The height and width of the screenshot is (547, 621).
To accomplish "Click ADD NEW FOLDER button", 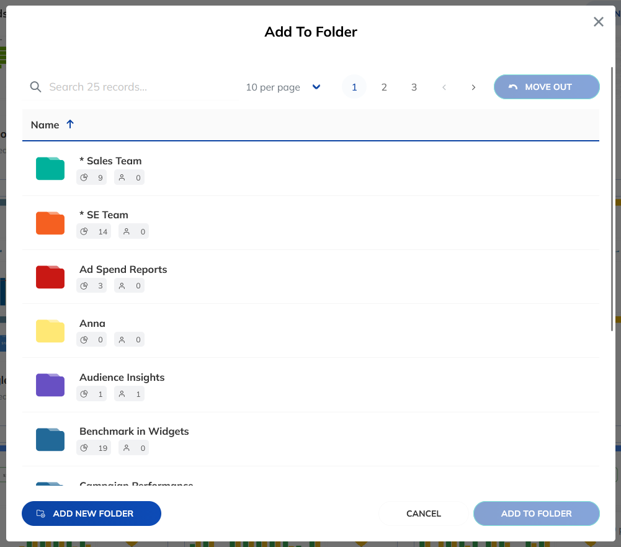I will (x=91, y=514).
